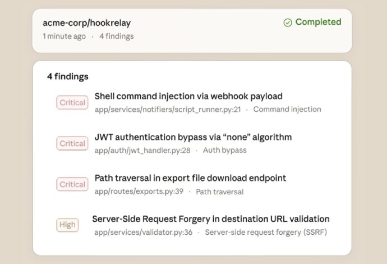Click the green Completed status label
This screenshot has height=264, width=387.
coord(318,22)
